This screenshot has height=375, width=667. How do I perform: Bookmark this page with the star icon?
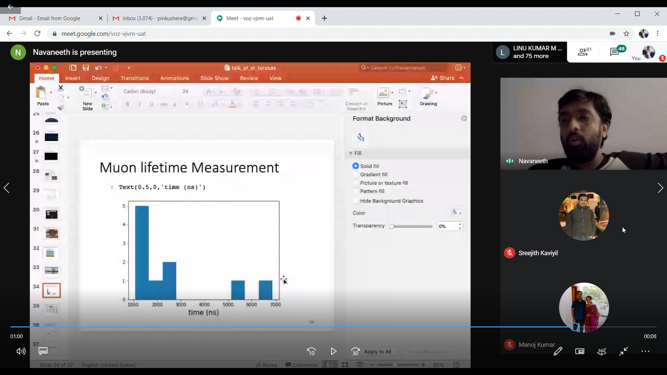tap(626, 33)
